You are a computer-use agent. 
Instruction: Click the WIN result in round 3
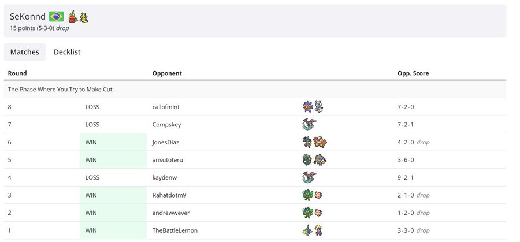point(91,195)
